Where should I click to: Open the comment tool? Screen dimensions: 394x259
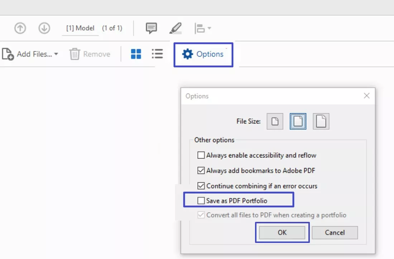click(151, 28)
